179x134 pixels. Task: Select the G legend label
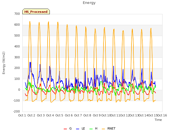[70, 128]
